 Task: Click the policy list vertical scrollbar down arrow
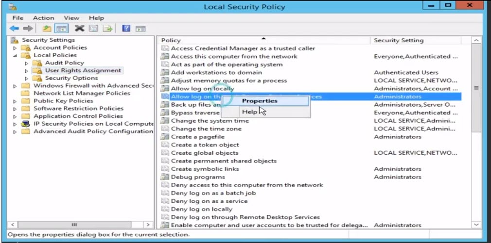click(476, 225)
